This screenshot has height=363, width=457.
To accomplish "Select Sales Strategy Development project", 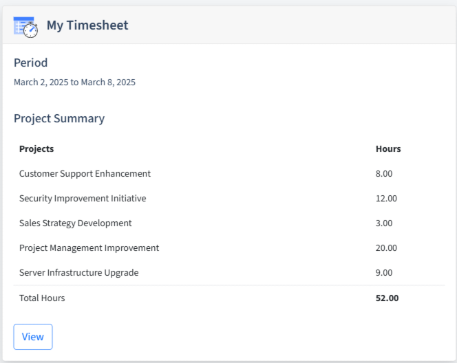I will click(76, 223).
